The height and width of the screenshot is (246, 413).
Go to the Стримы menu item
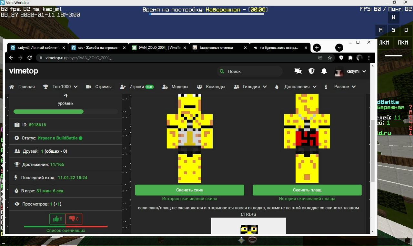click(x=99, y=87)
